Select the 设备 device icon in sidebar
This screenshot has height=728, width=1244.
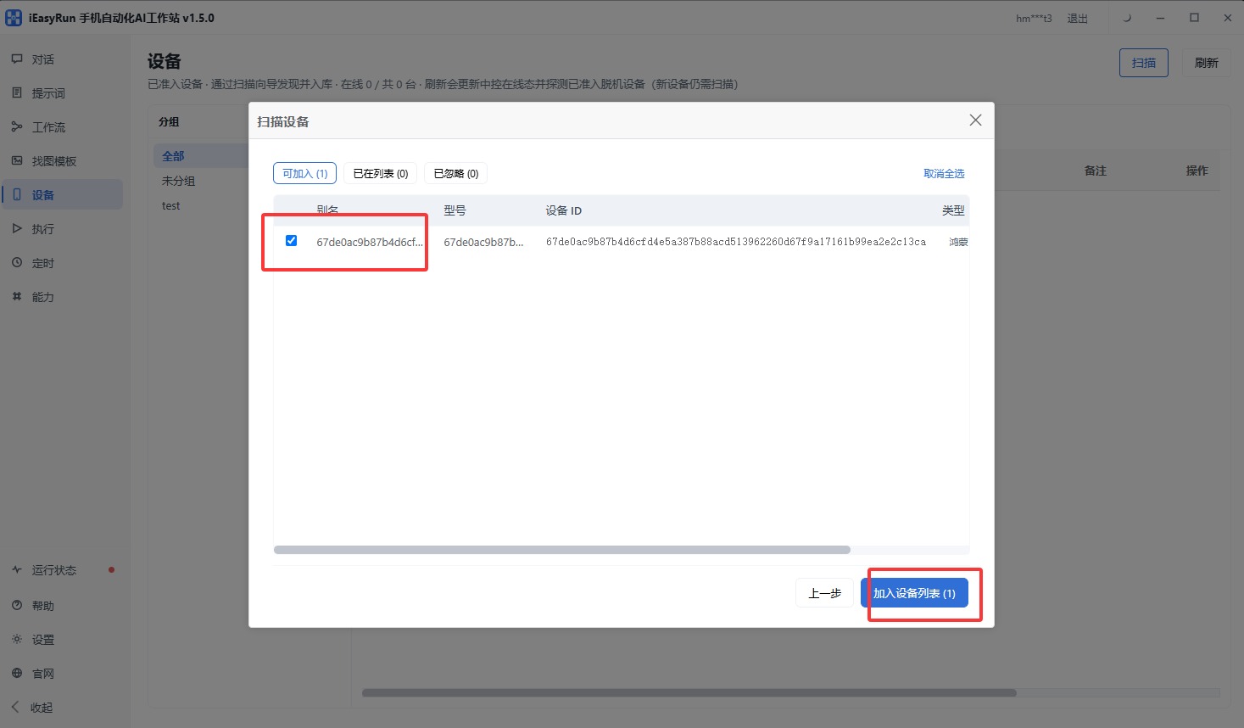coord(17,195)
